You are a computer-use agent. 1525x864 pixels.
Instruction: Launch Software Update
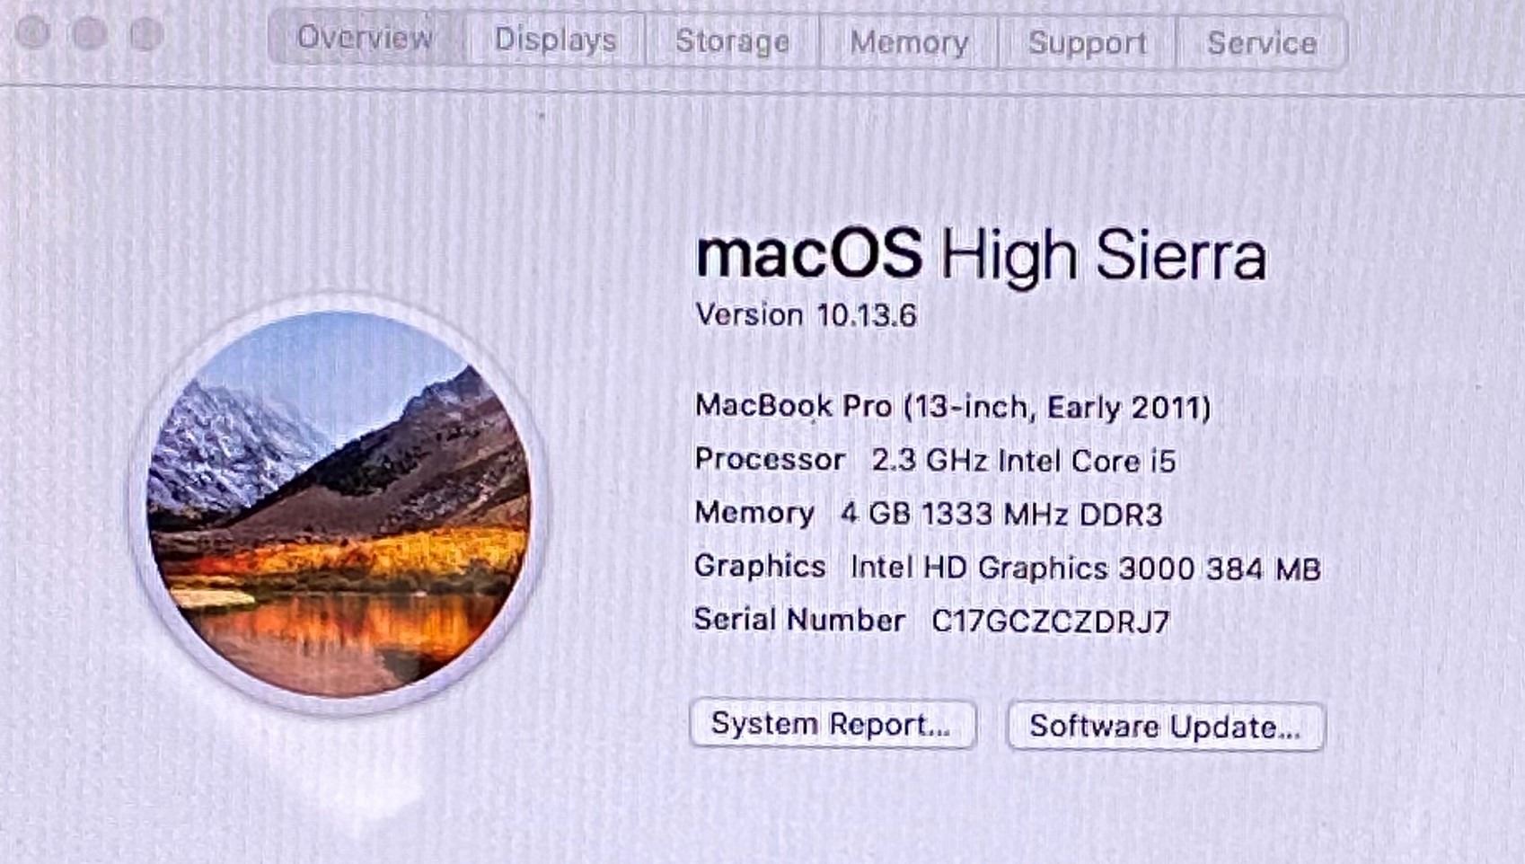1165,726
